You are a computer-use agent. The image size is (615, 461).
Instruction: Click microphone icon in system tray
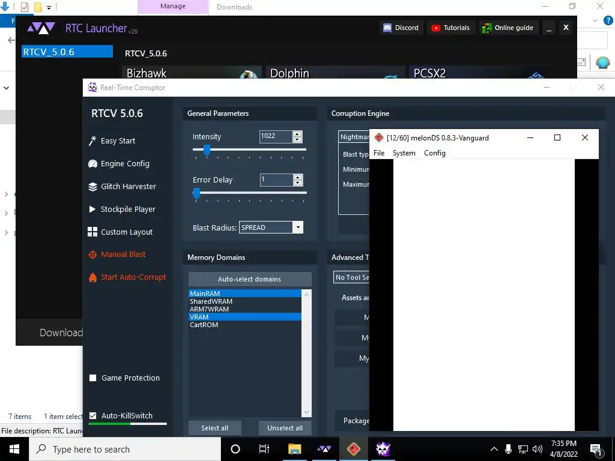coord(508,449)
